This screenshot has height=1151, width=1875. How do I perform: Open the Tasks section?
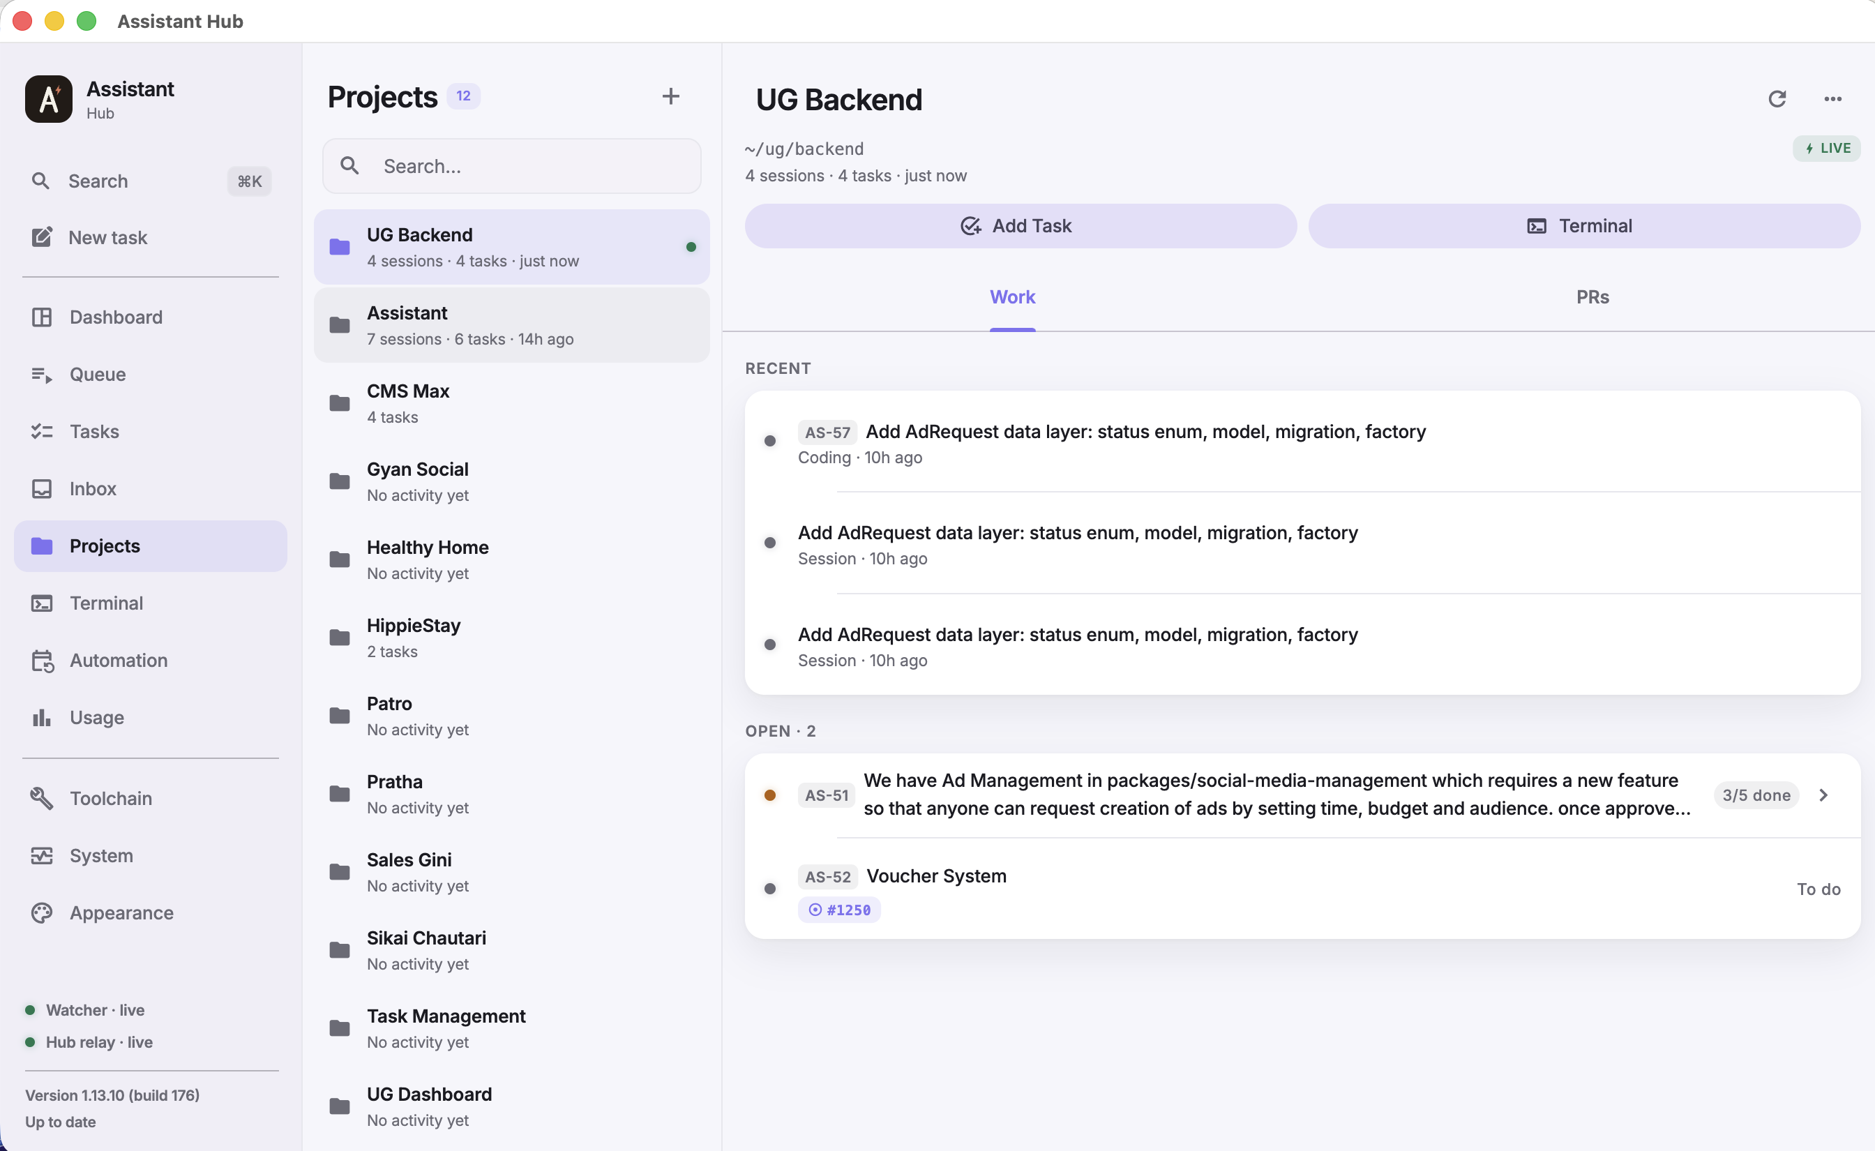coord(150,431)
